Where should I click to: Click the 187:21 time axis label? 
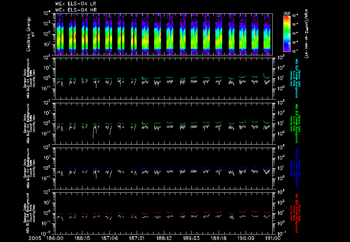click(136, 239)
